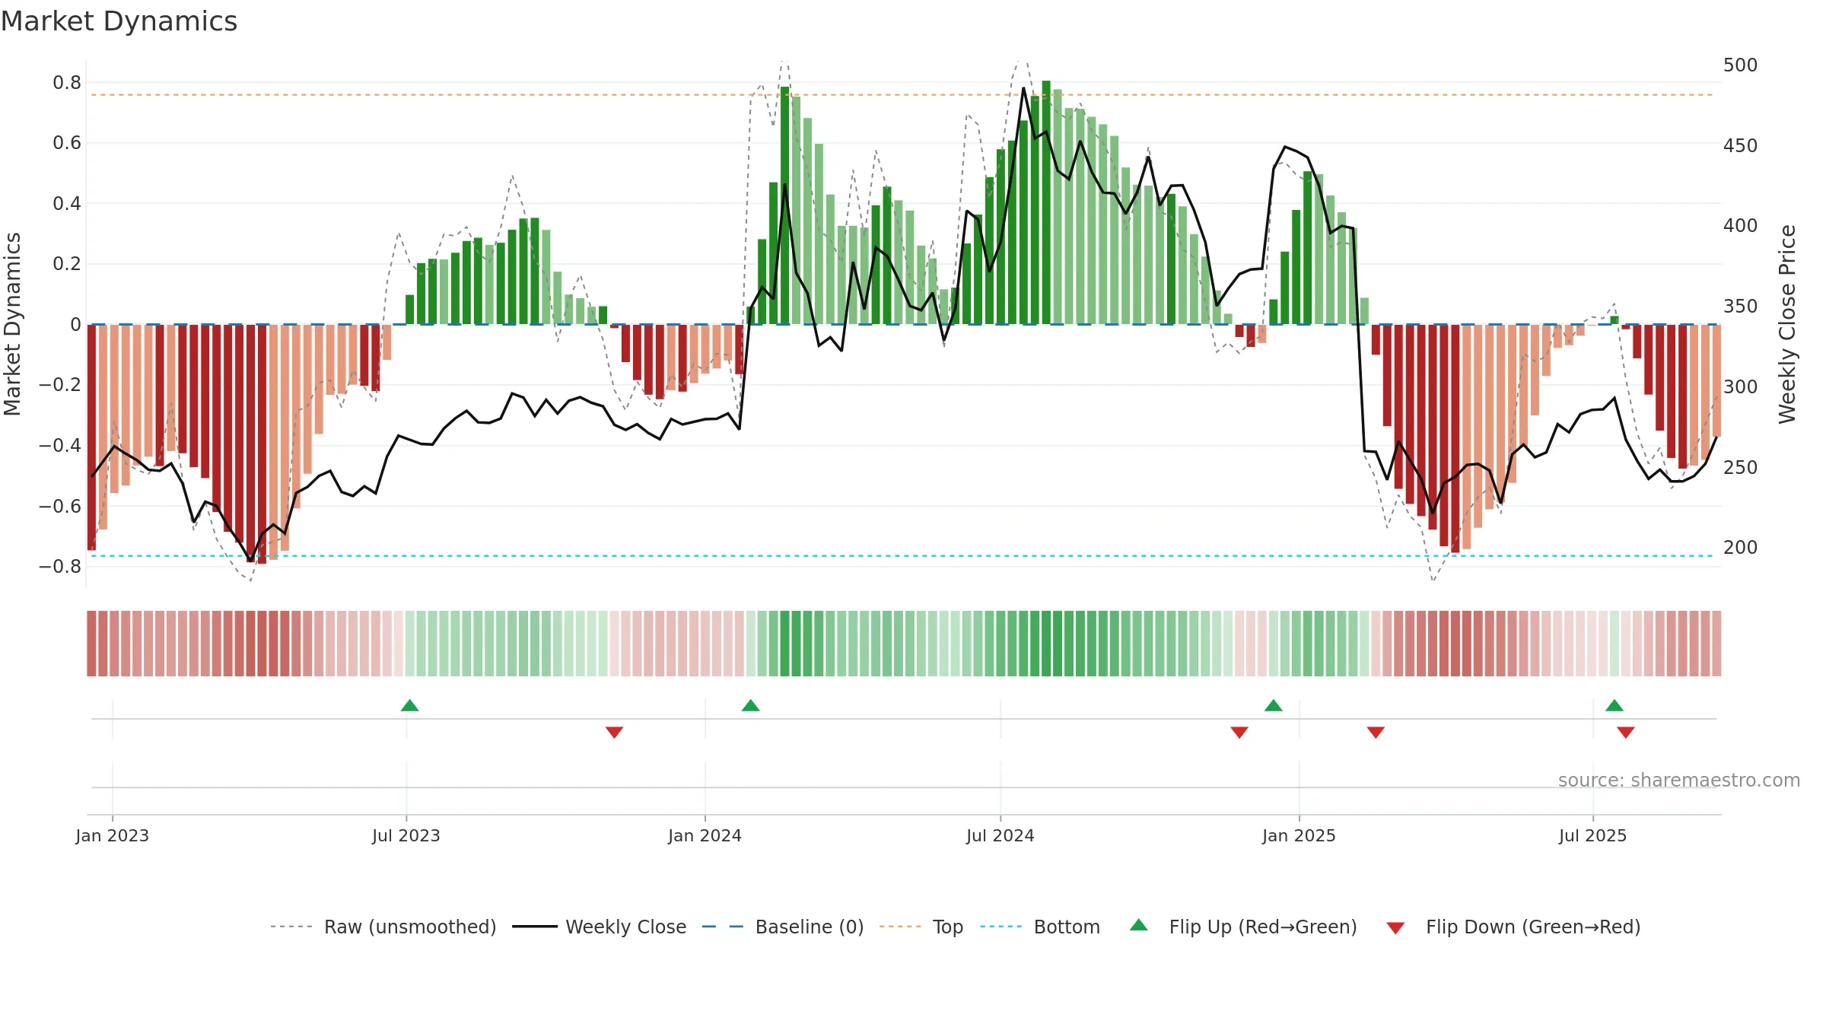Click the 400 price axis tick
1826x1027 pixels.
click(x=1741, y=226)
